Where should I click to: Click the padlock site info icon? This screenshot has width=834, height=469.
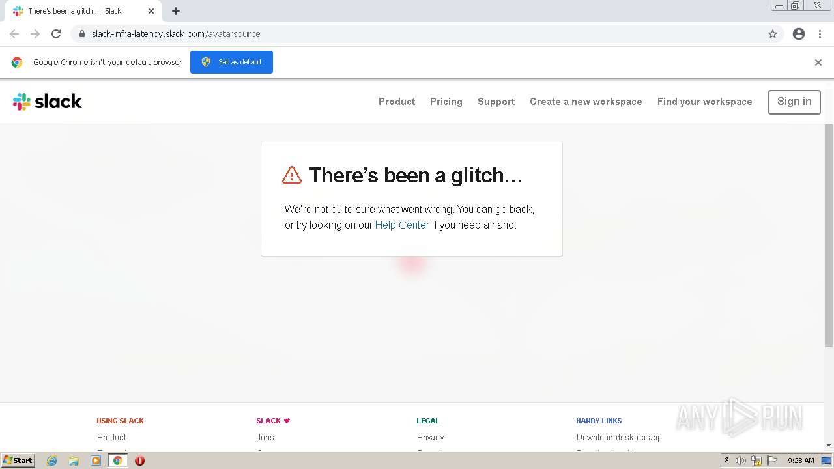point(82,34)
